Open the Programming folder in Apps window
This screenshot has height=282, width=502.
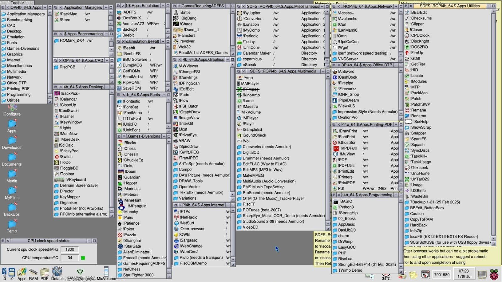coord(16,95)
